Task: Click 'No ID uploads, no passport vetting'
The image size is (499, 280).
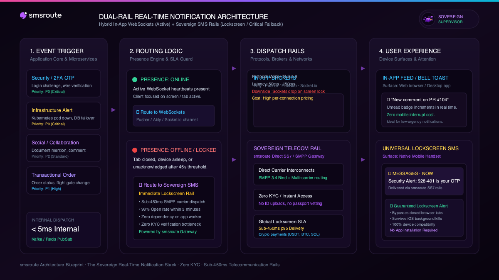Action: [290, 204]
